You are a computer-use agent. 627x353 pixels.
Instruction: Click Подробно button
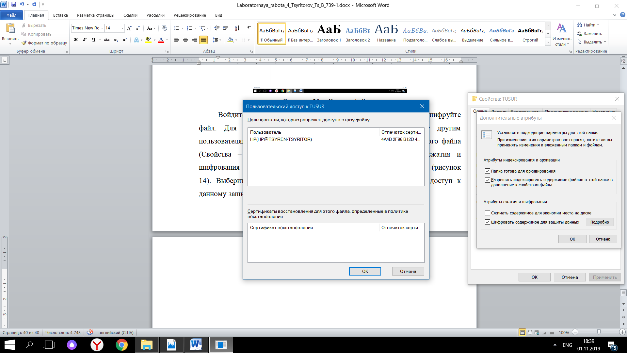(x=600, y=222)
